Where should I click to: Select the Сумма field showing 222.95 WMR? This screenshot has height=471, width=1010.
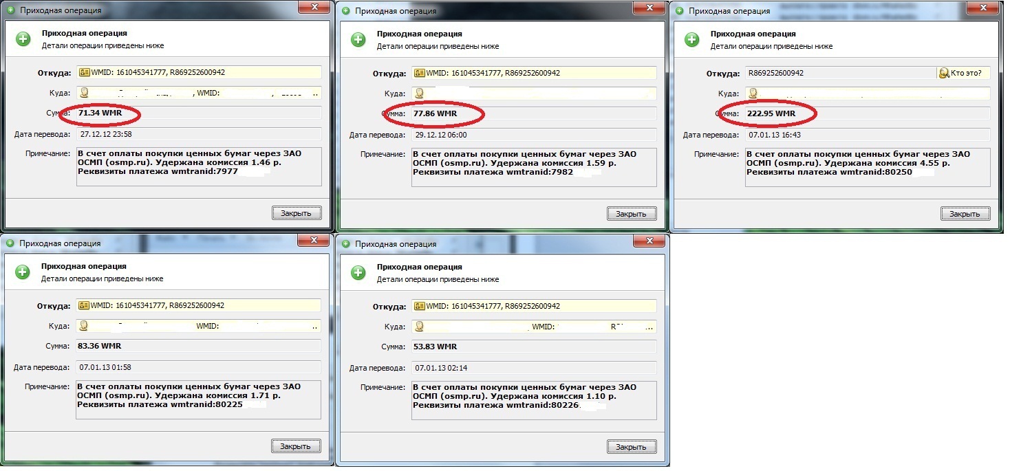tap(867, 113)
